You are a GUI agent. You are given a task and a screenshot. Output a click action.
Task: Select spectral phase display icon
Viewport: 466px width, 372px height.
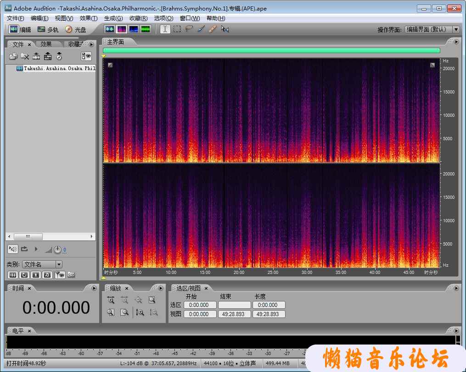[x=146, y=29]
